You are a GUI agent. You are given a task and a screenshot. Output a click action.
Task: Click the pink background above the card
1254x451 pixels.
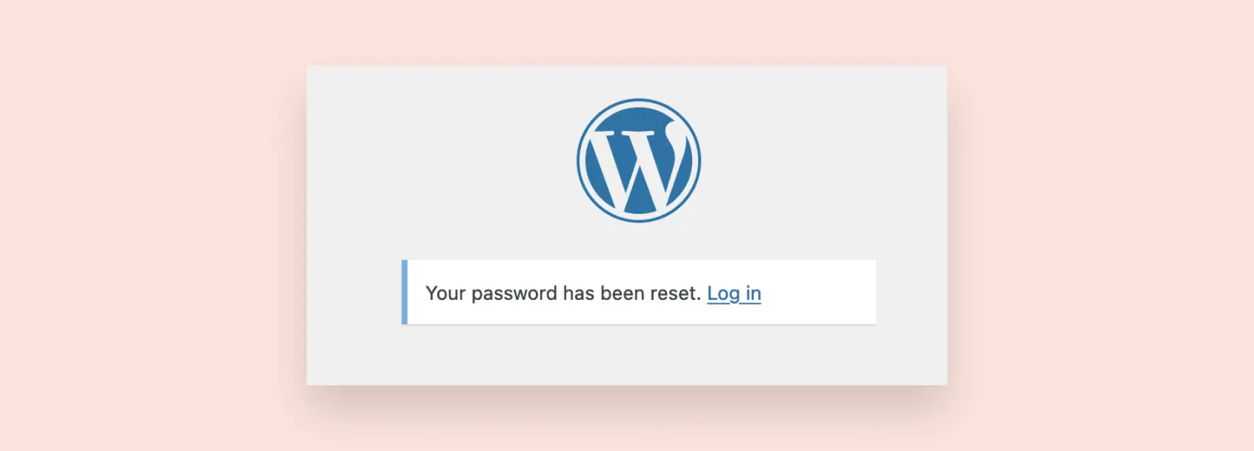[x=627, y=32]
